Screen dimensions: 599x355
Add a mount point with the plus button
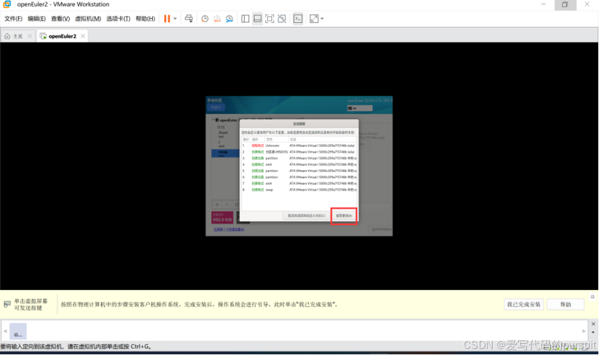click(217, 205)
